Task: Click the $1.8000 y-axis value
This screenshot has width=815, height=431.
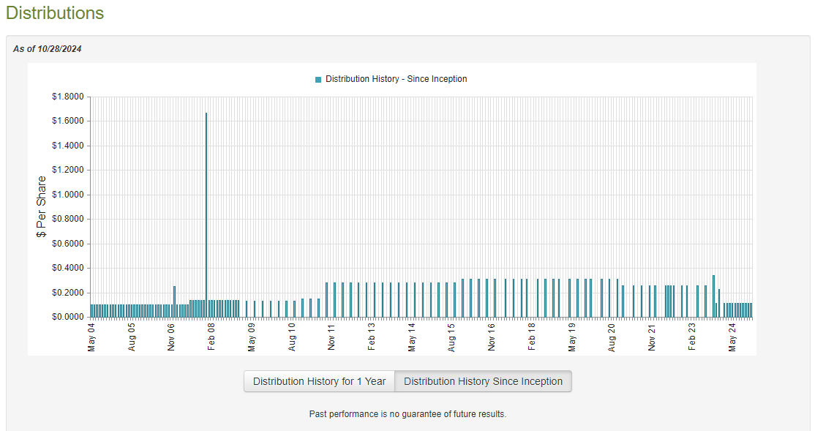Action: point(67,97)
